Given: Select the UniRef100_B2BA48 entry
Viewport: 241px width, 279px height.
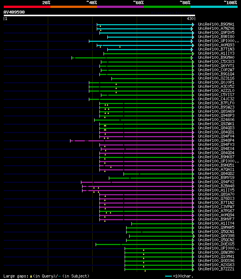Looking at the screenshot, I should click(x=216, y=186).
